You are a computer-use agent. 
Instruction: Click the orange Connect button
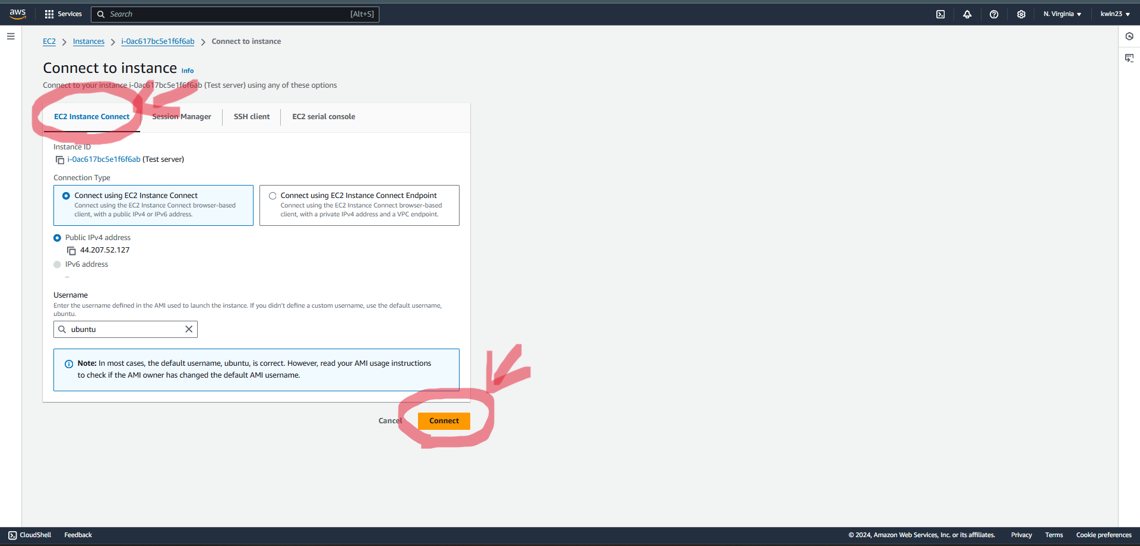(444, 421)
